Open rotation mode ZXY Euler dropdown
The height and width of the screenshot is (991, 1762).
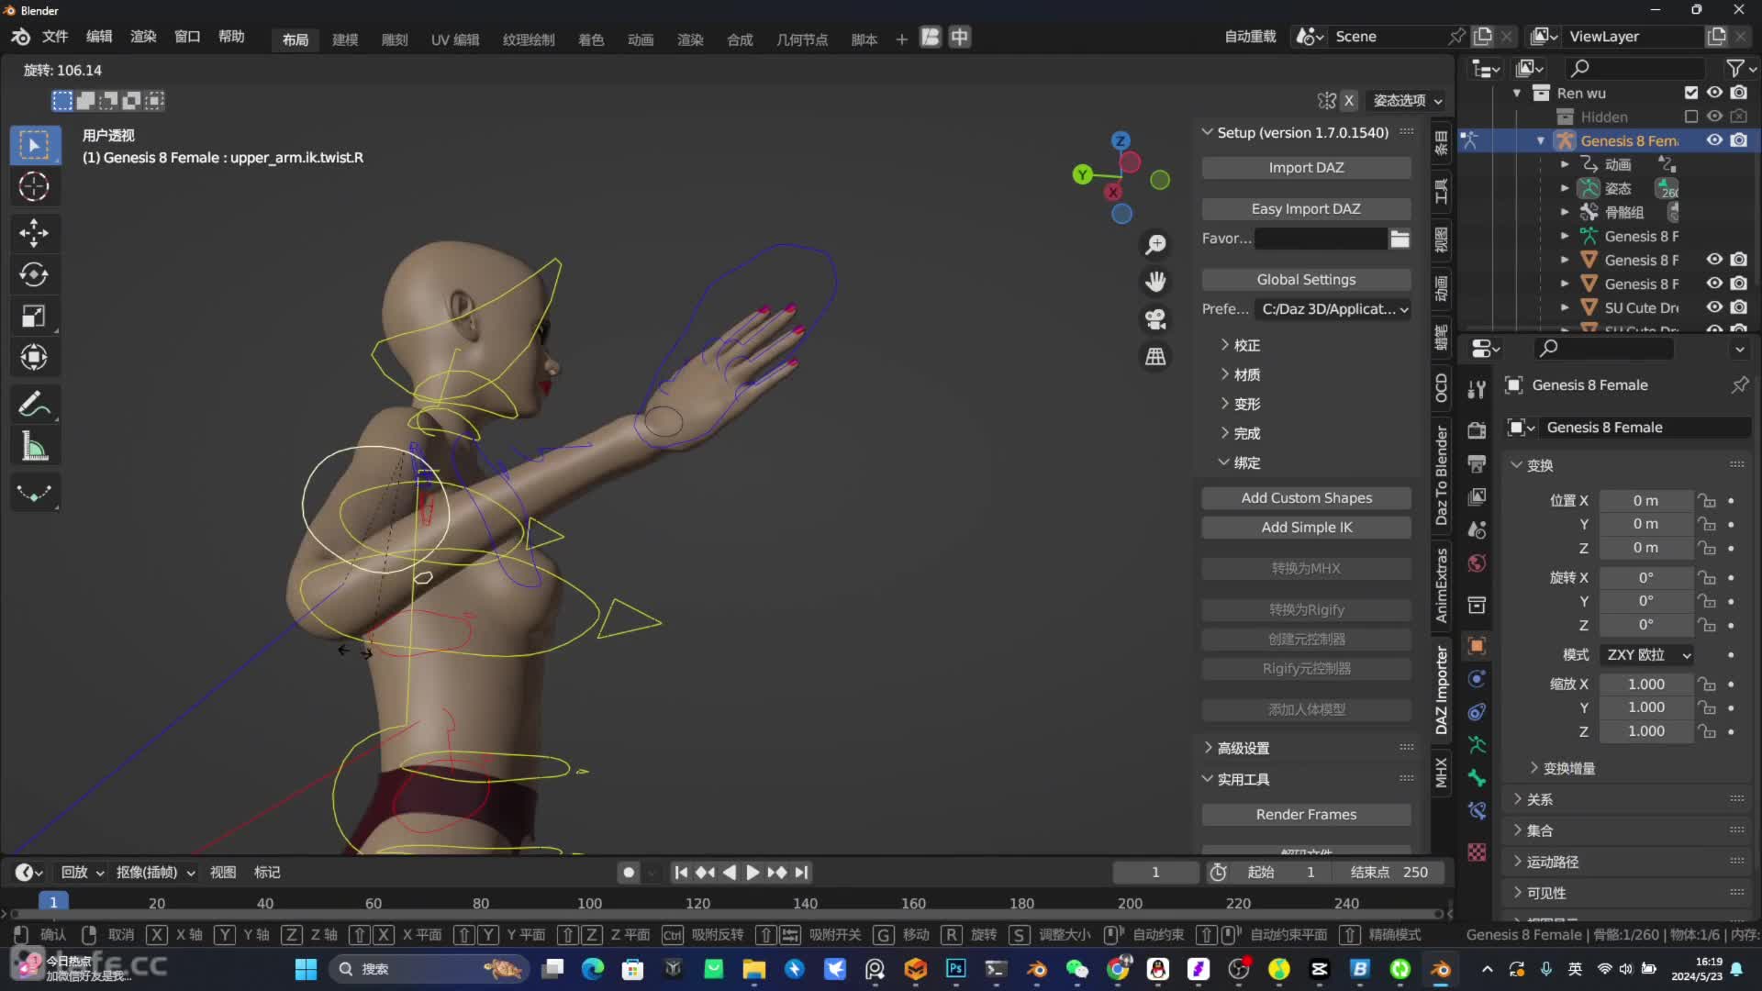pyautogui.click(x=1647, y=655)
